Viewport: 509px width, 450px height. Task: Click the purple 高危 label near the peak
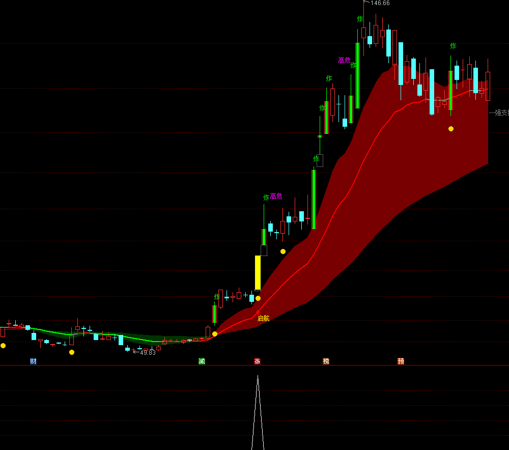(x=344, y=61)
